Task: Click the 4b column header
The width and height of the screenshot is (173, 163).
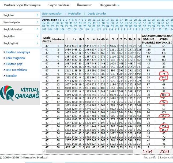Action: [x=103, y=39]
